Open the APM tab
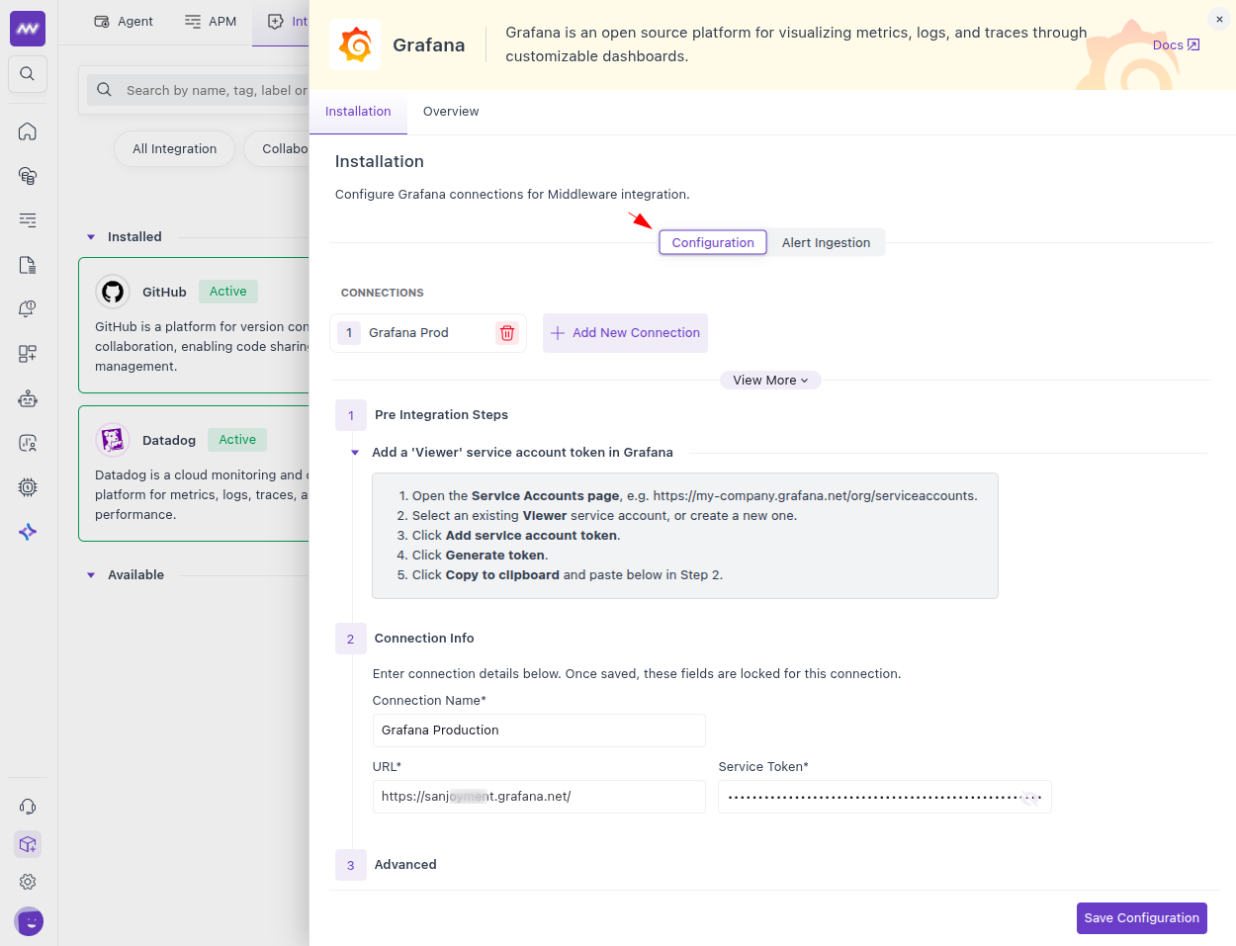1236x946 pixels. click(x=211, y=22)
